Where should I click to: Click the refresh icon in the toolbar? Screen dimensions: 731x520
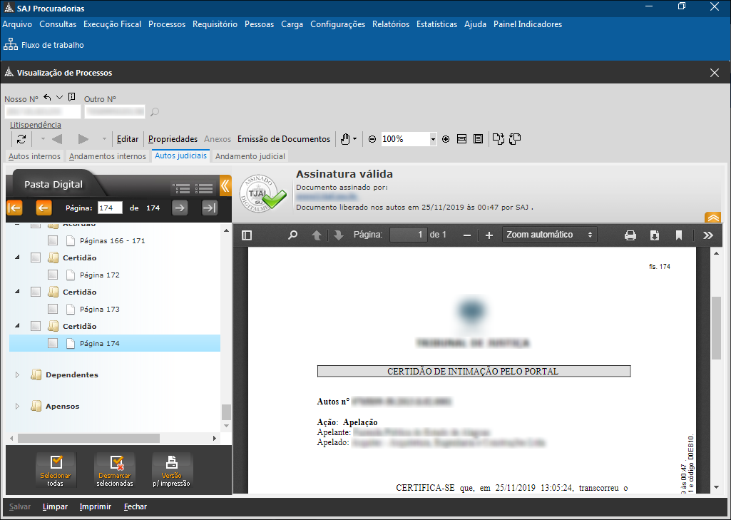[x=21, y=139]
